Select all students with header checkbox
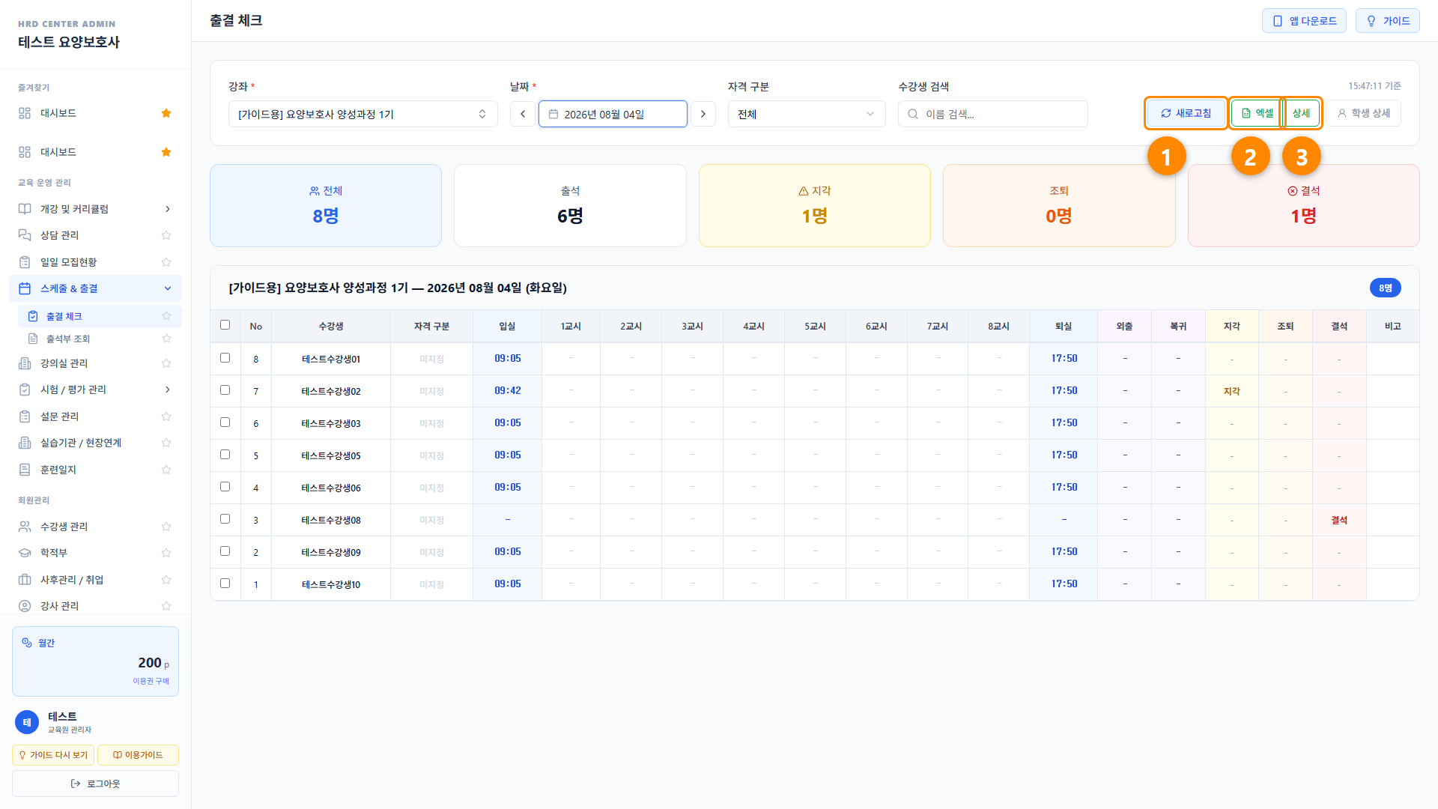The height and width of the screenshot is (809, 1438). tap(225, 325)
